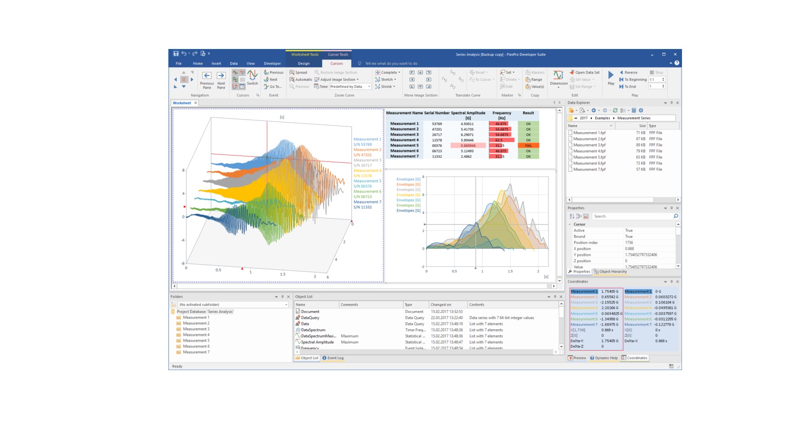The height and width of the screenshot is (421, 799).
Task: Sort properties alphabetically in Properties panel
Action: (572, 216)
